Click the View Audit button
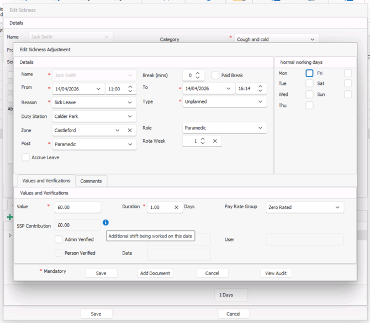 point(276,273)
